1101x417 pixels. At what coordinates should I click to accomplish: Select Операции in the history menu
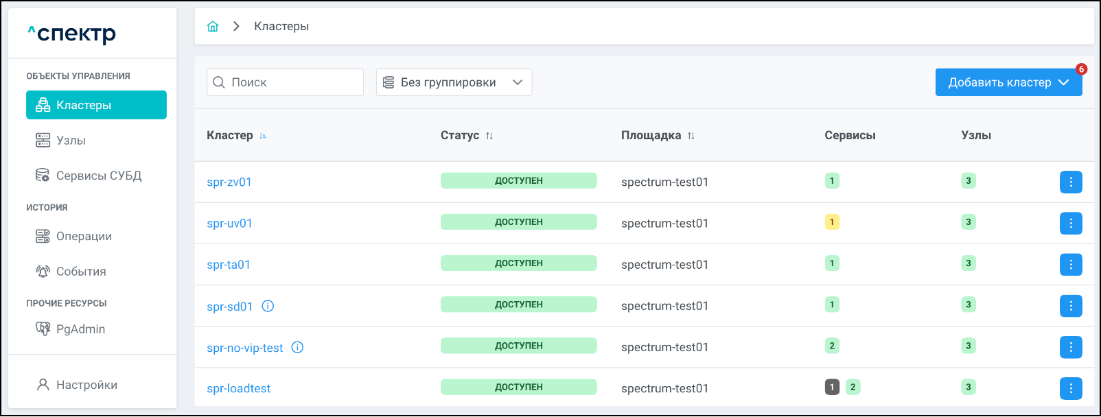pyautogui.click(x=84, y=236)
